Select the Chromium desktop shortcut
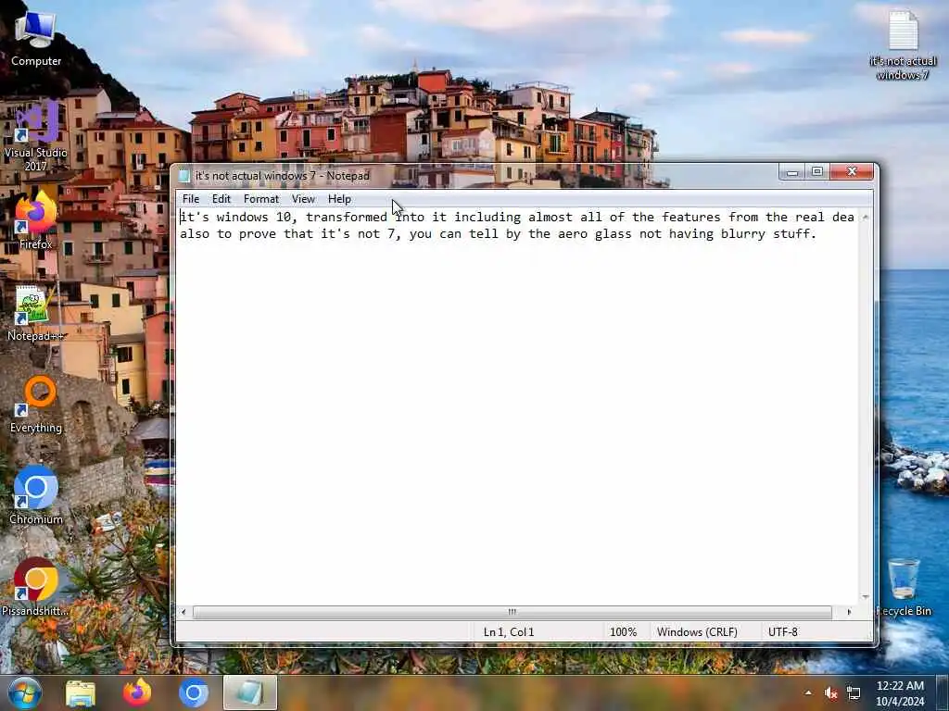 [x=36, y=496]
